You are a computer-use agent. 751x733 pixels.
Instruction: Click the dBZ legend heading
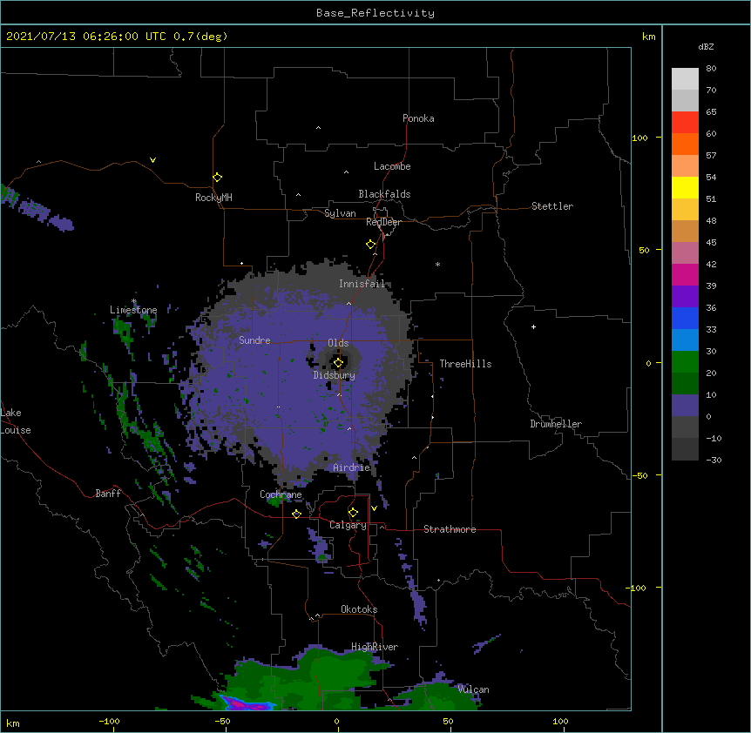[706, 46]
